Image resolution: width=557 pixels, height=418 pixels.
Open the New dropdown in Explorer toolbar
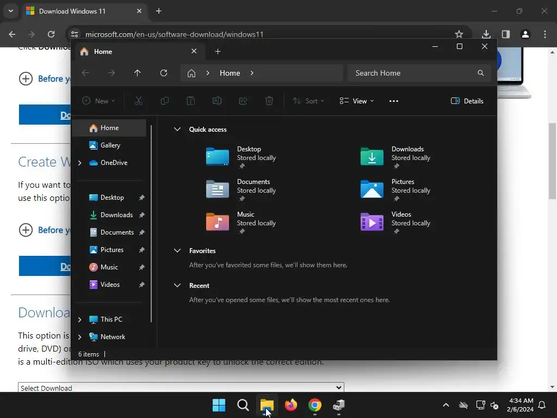click(98, 101)
